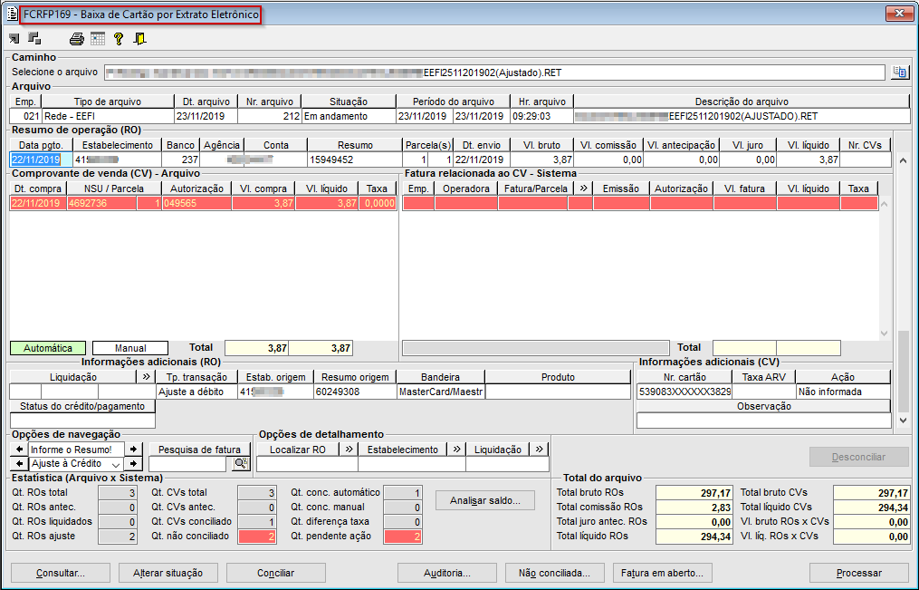Click the Dt. compra column header
919x590 pixels.
tap(38, 189)
